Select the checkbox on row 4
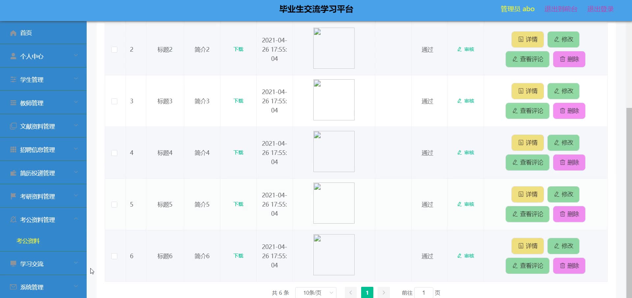The width and height of the screenshot is (632, 298). [114, 153]
